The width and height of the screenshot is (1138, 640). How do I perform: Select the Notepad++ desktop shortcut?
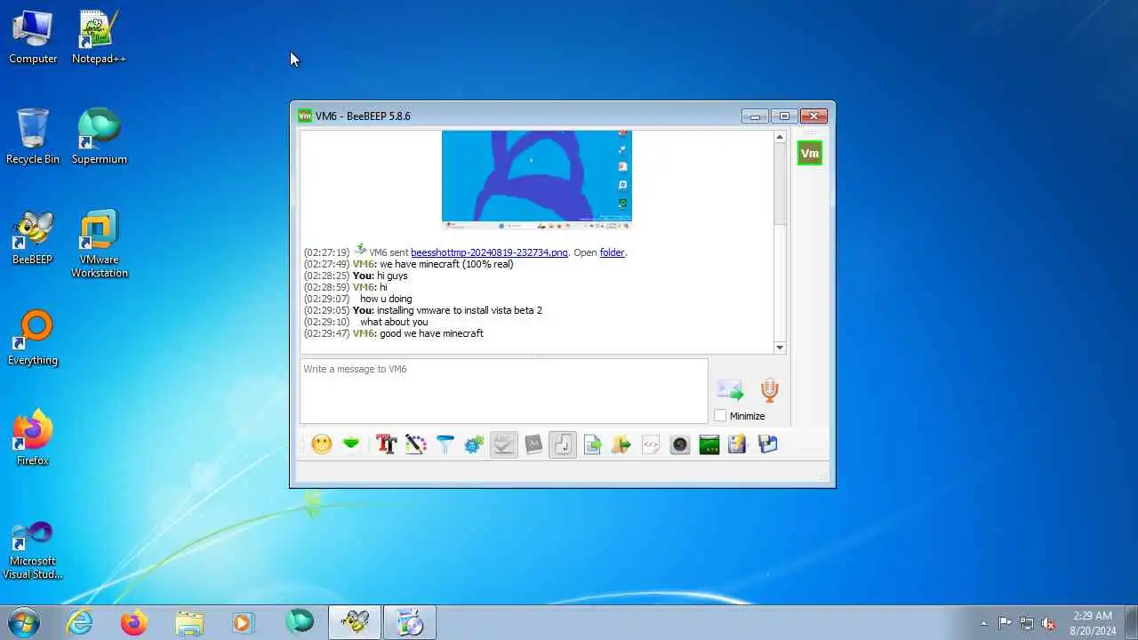99,37
